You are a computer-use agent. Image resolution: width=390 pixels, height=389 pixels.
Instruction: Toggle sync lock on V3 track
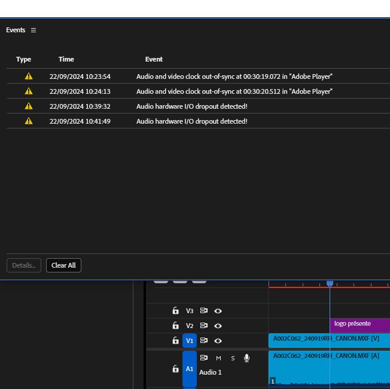pyautogui.click(x=204, y=311)
